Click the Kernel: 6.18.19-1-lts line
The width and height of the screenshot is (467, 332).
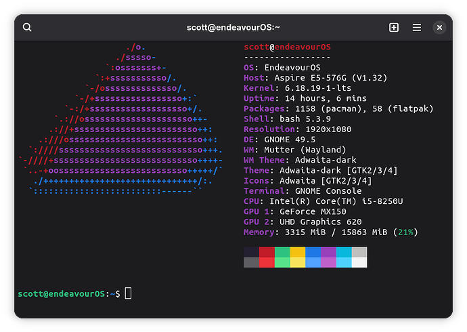297,88
